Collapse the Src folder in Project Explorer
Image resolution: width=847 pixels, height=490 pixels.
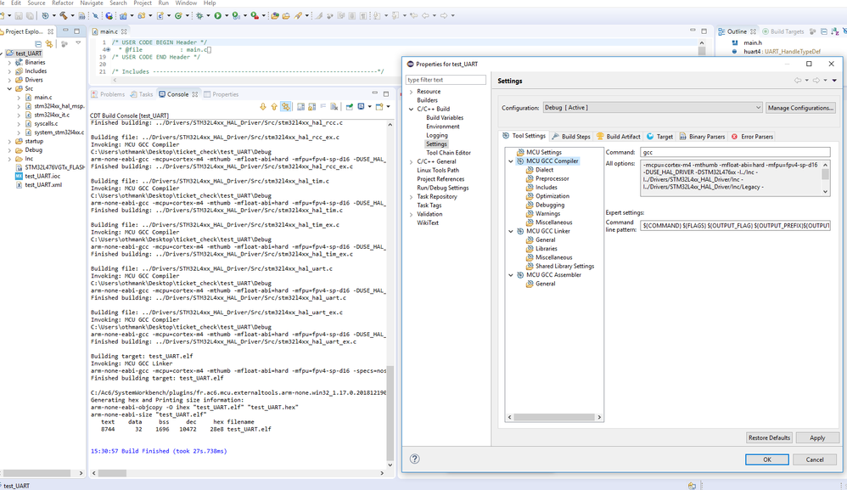(x=9, y=88)
